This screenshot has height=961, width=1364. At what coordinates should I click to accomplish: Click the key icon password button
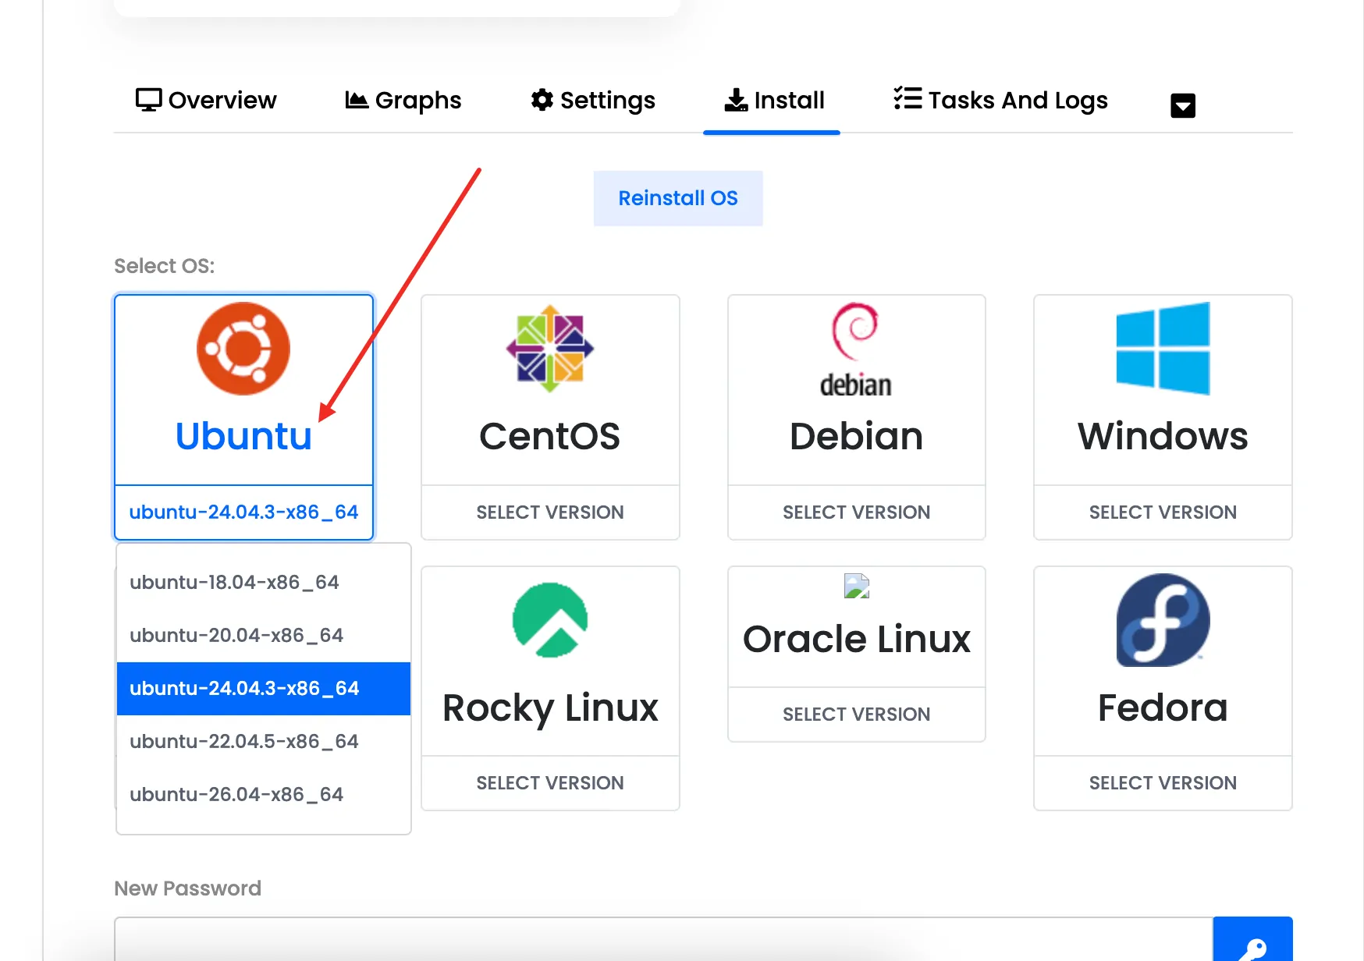point(1252,940)
